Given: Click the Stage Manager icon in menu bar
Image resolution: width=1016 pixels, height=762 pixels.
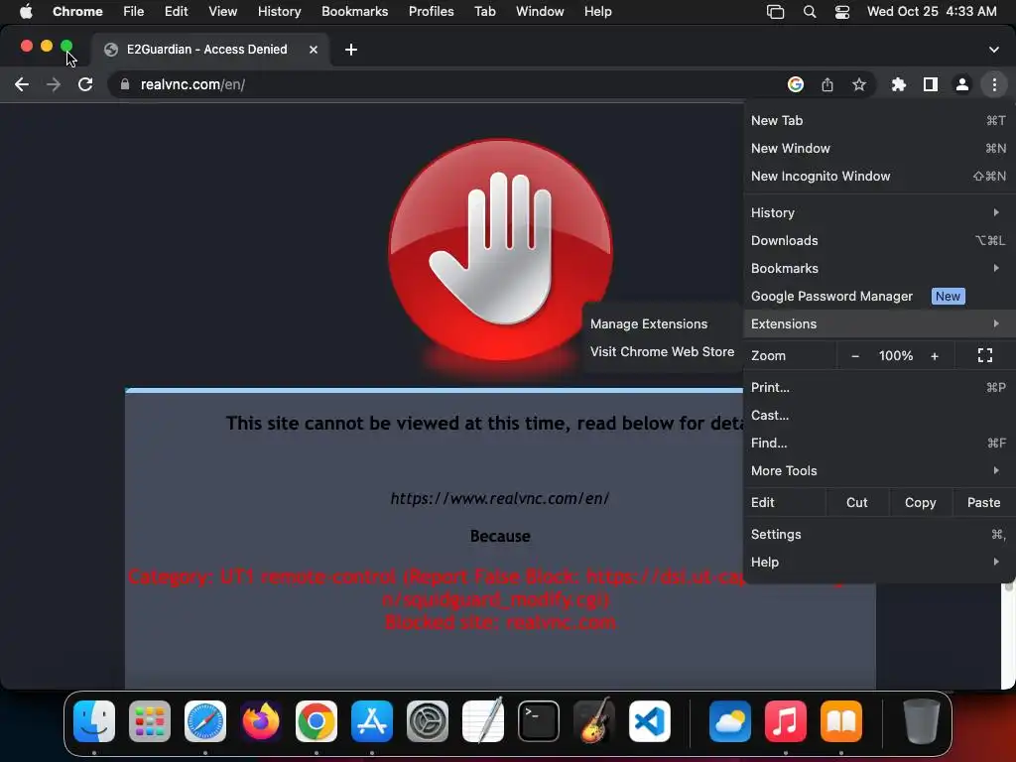Looking at the screenshot, I should [775, 12].
